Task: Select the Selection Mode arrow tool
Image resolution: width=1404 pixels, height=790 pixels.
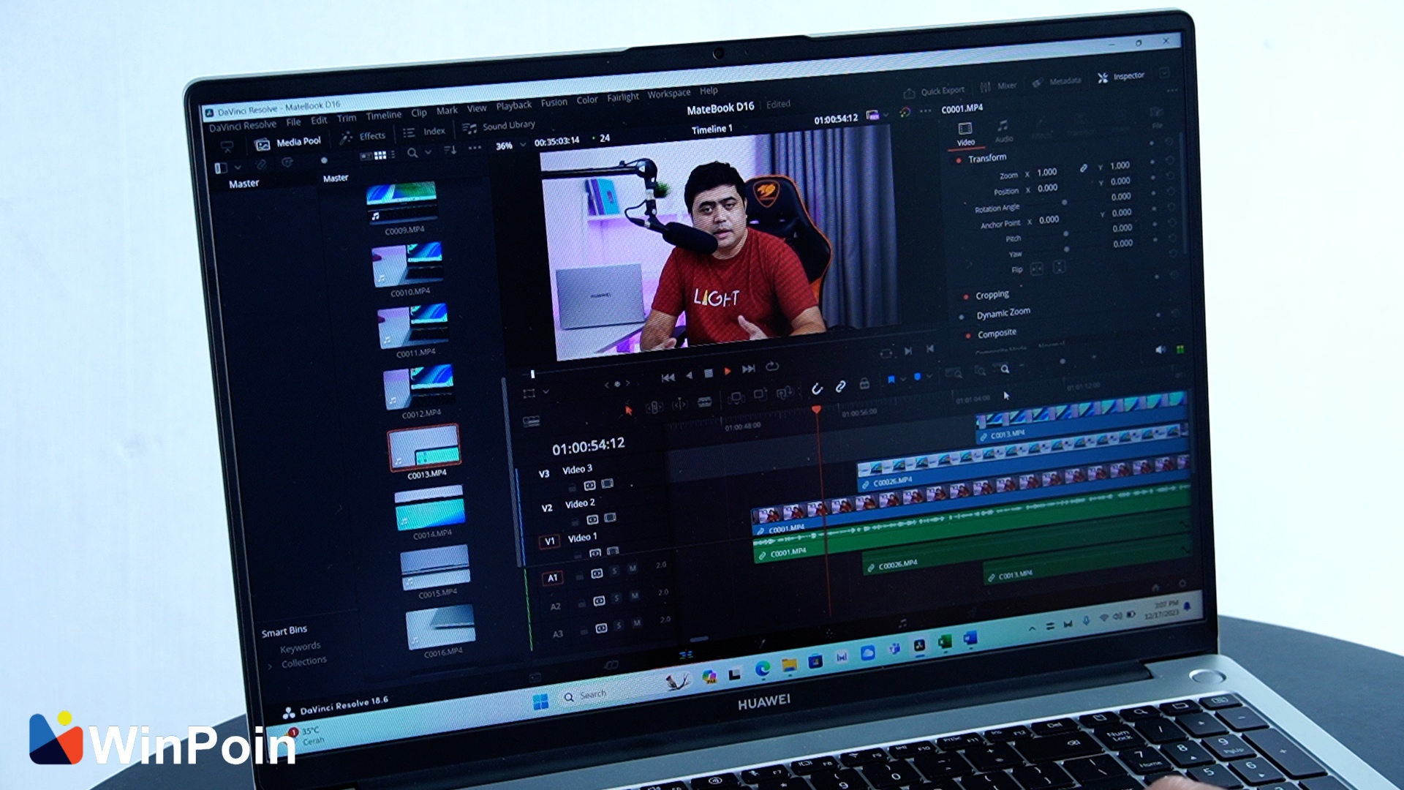Action: tap(628, 411)
